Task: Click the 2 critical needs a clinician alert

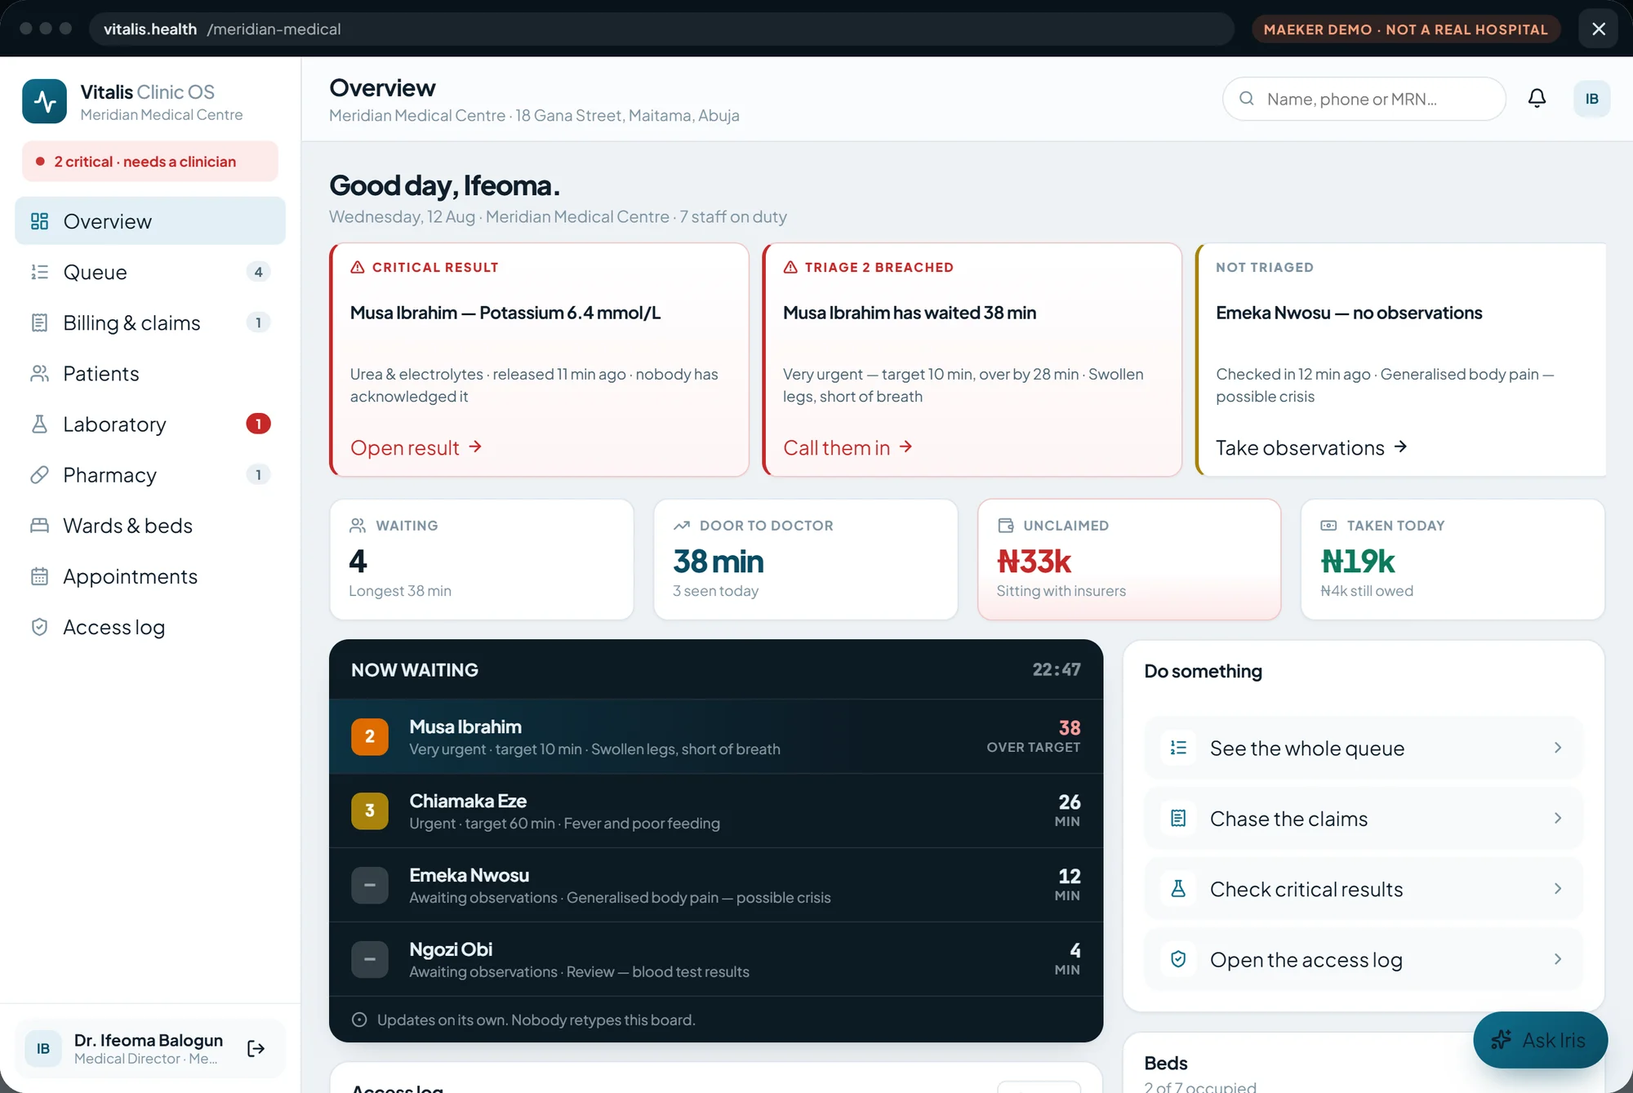Action: coord(150,162)
